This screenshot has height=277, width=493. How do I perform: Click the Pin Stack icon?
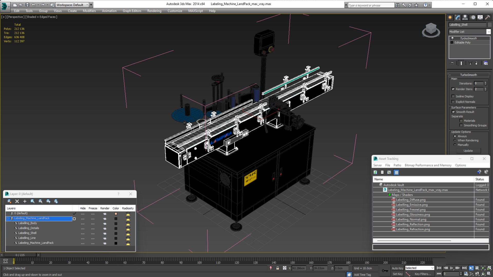point(452,63)
